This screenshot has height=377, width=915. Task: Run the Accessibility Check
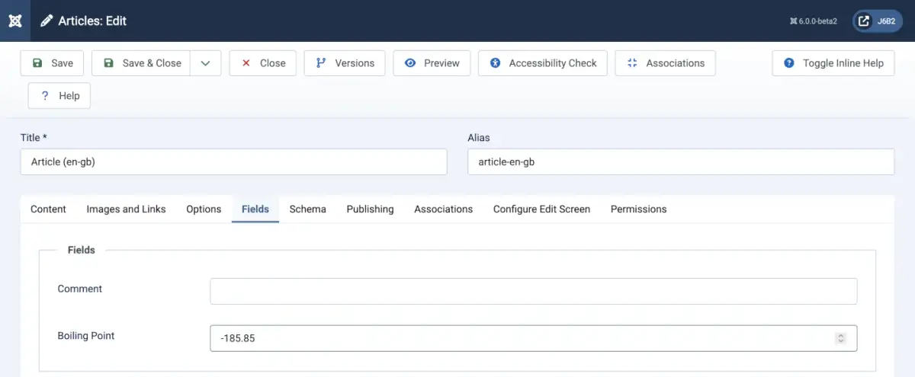(x=542, y=63)
